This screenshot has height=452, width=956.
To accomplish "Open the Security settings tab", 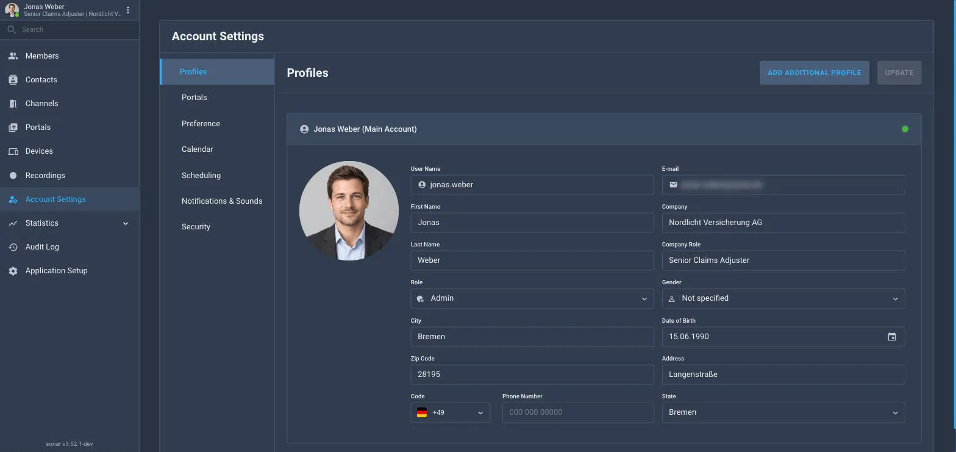I will pyautogui.click(x=217, y=227).
